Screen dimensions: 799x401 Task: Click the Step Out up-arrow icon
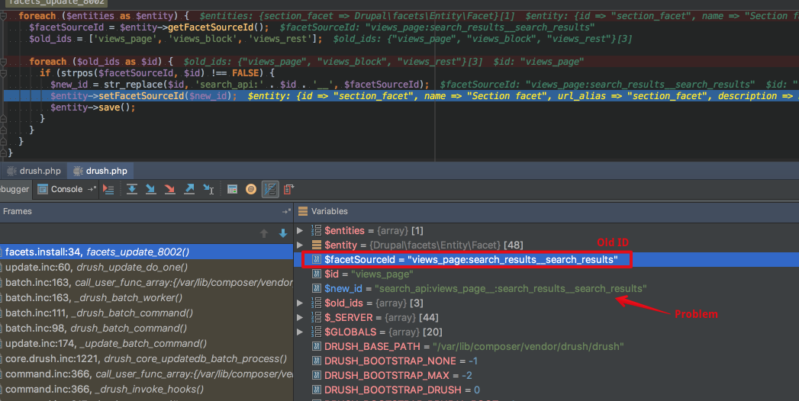coord(189,189)
